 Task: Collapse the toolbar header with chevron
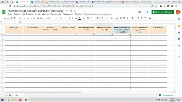[173, 18]
